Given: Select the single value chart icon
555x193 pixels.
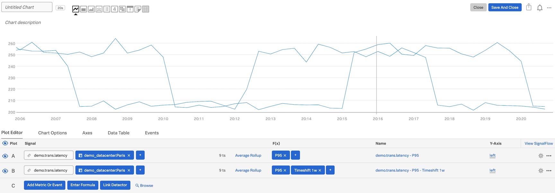Looking at the screenshot, I should (x=114, y=9).
